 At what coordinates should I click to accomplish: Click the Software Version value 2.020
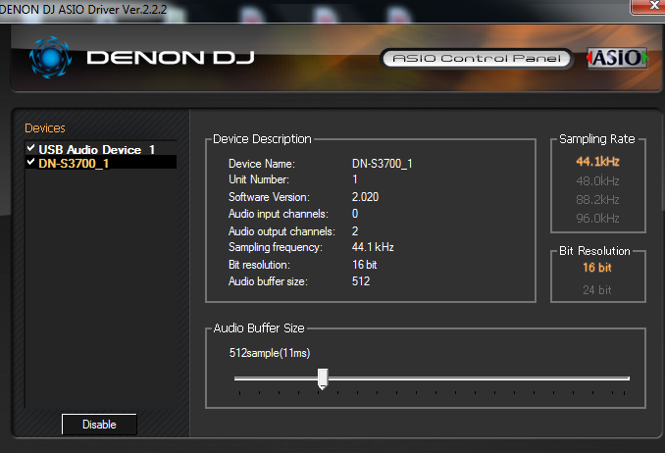click(365, 197)
